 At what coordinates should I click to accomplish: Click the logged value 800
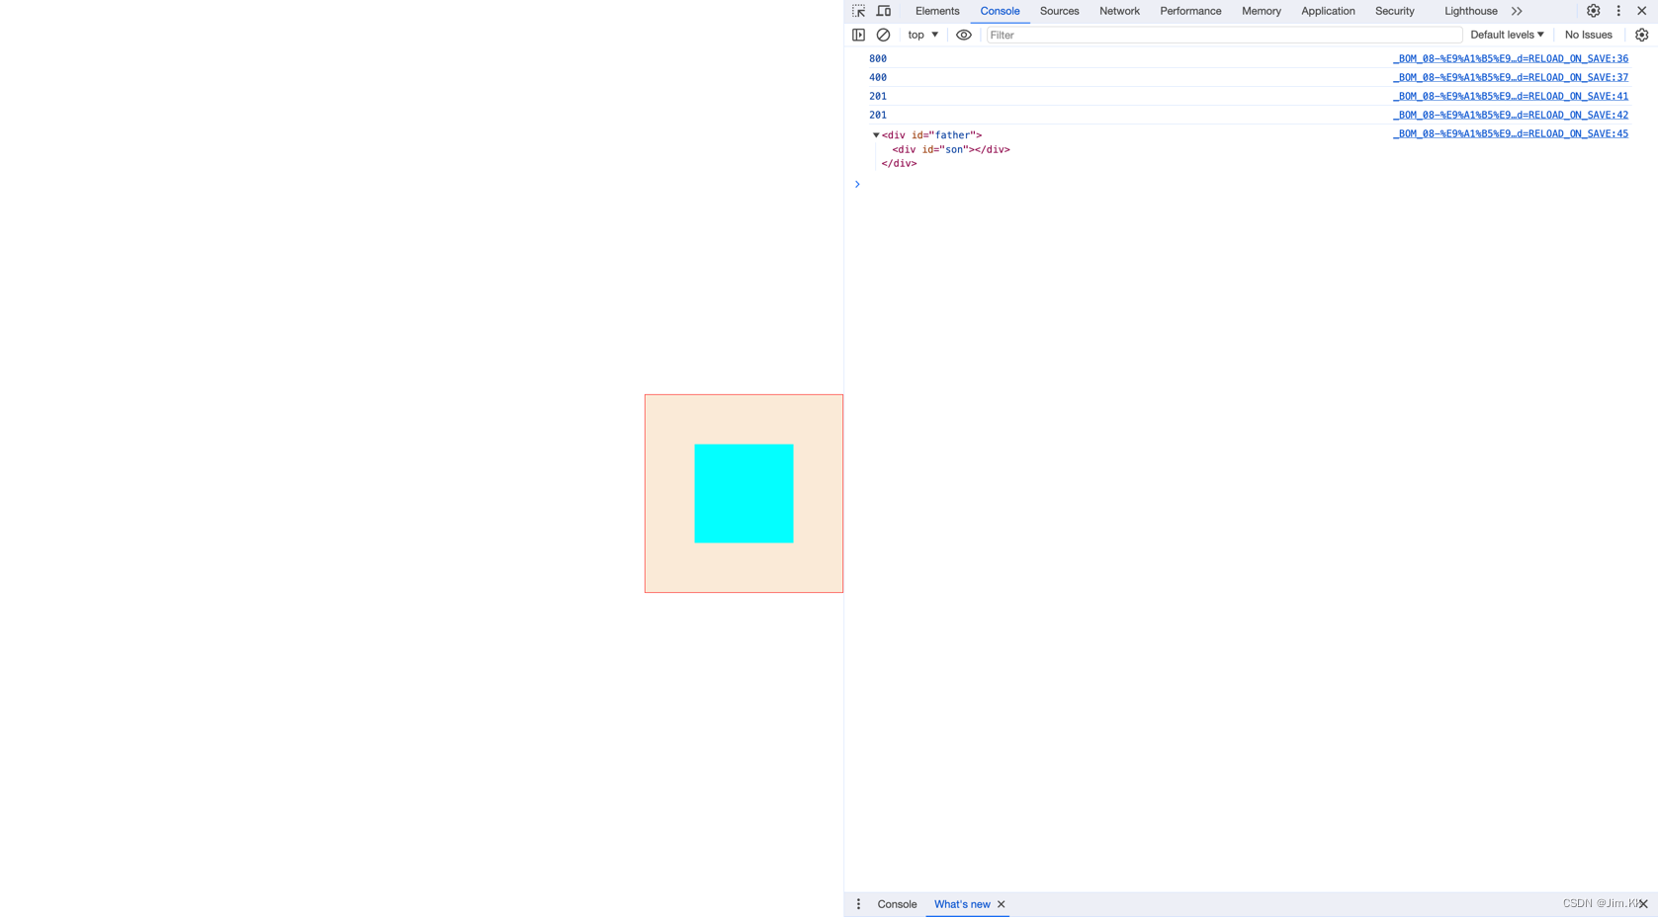tap(878, 58)
